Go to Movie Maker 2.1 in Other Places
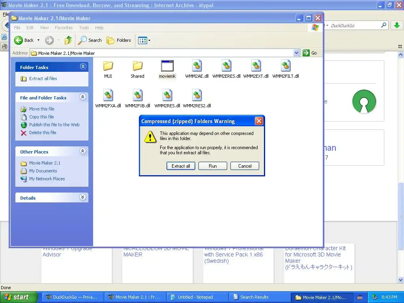 pos(45,163)
